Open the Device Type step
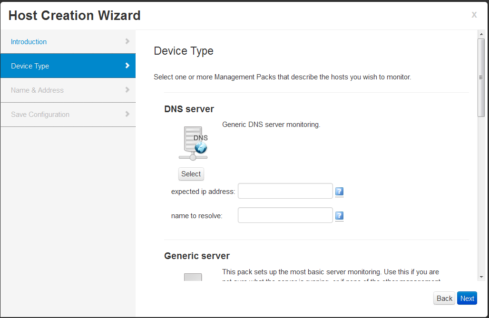Image resolution: width=489 pixels, height=318 pixels. [x=30, y=66]
